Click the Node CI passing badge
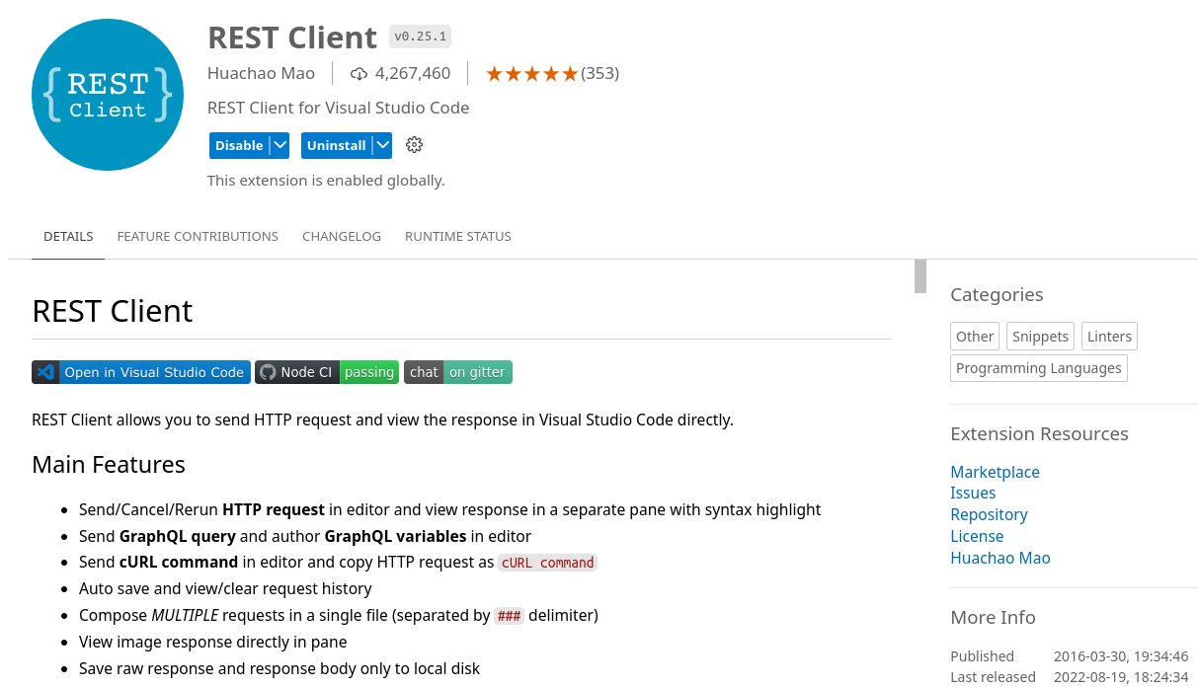This screenshot has width=1198, height=687. 327,372
